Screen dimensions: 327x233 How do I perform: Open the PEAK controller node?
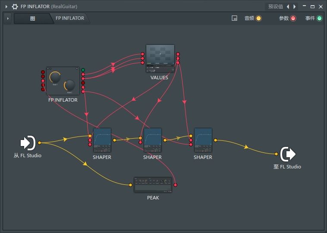pos(153,185)
